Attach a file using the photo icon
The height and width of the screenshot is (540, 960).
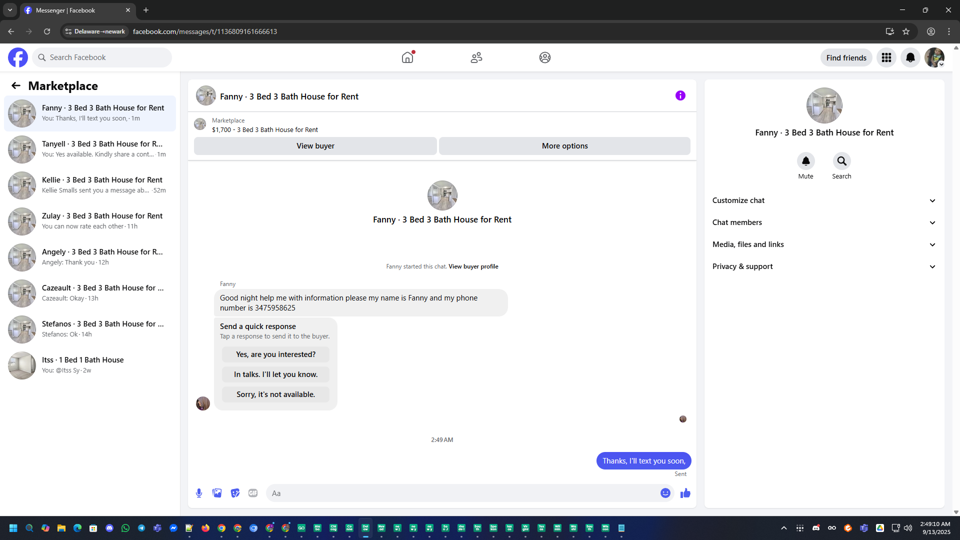point(217,493)
